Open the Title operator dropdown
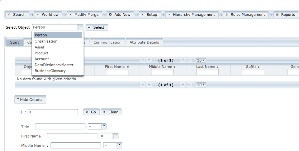Image resolution: width=299 pixels, height=151 pixels. (104, 126)
